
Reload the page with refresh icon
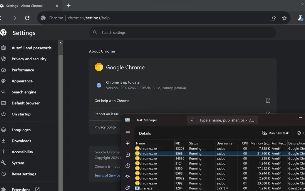coord(27,18)
